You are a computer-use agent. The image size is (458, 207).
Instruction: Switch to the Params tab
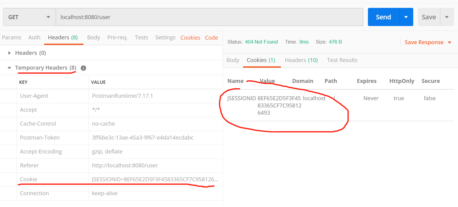pyautogui.click(x=11, y=38)
